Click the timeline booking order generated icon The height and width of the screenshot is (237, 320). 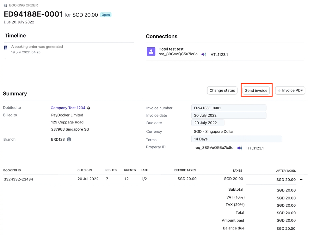point(6,48)
